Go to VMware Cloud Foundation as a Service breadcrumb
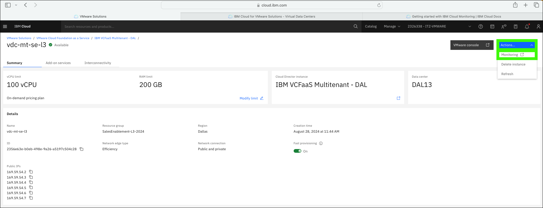The image size is (543, 208). pyautogui.click(x=63, y=38)
